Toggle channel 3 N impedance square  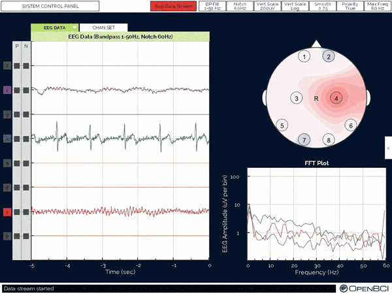click(x=26, y=114)
